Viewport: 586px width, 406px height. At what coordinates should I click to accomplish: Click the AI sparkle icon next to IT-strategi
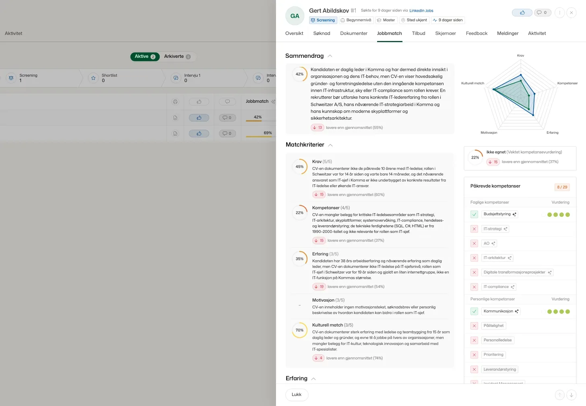(506, 229)
